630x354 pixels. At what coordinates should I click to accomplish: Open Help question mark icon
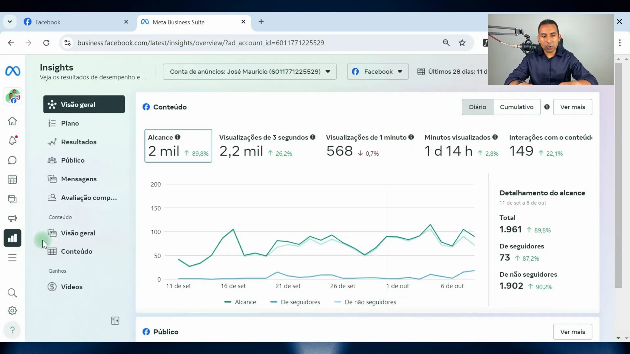12,330
